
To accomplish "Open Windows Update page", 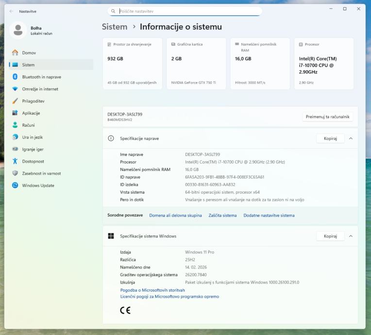I will (x=51, y=185).
